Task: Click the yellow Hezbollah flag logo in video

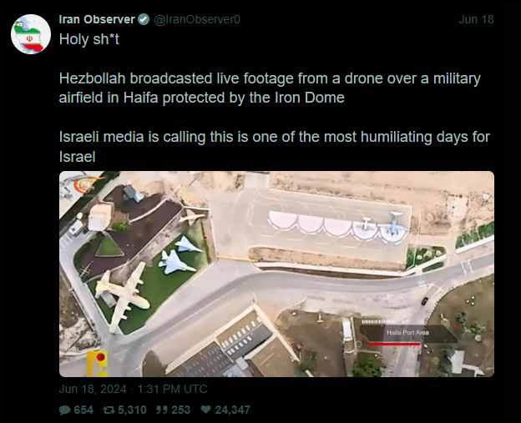Action: 98,364
